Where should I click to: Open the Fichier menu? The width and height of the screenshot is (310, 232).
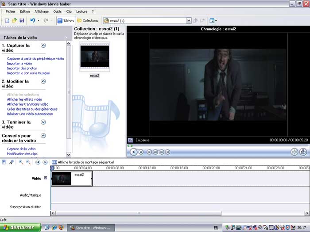[10, 11]
